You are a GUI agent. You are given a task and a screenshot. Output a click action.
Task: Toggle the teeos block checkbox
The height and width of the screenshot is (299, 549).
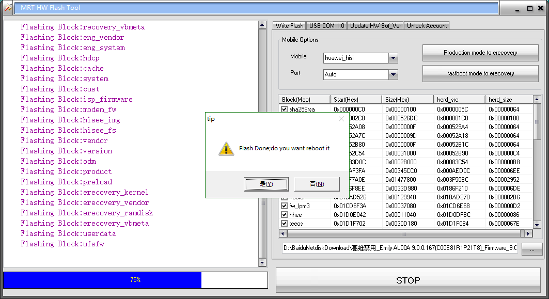coord(284,224)
